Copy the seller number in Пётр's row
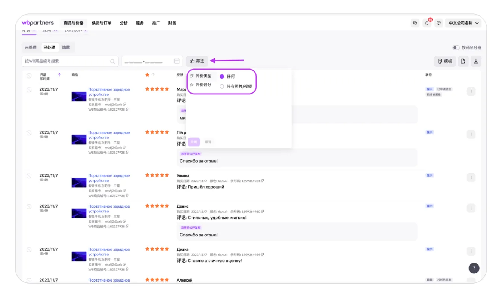This screenshot has width=502, height=297. (x=124, y=148)
